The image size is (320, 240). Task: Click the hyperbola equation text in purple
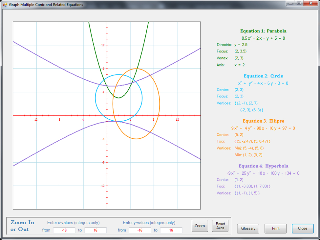[263, 173]
